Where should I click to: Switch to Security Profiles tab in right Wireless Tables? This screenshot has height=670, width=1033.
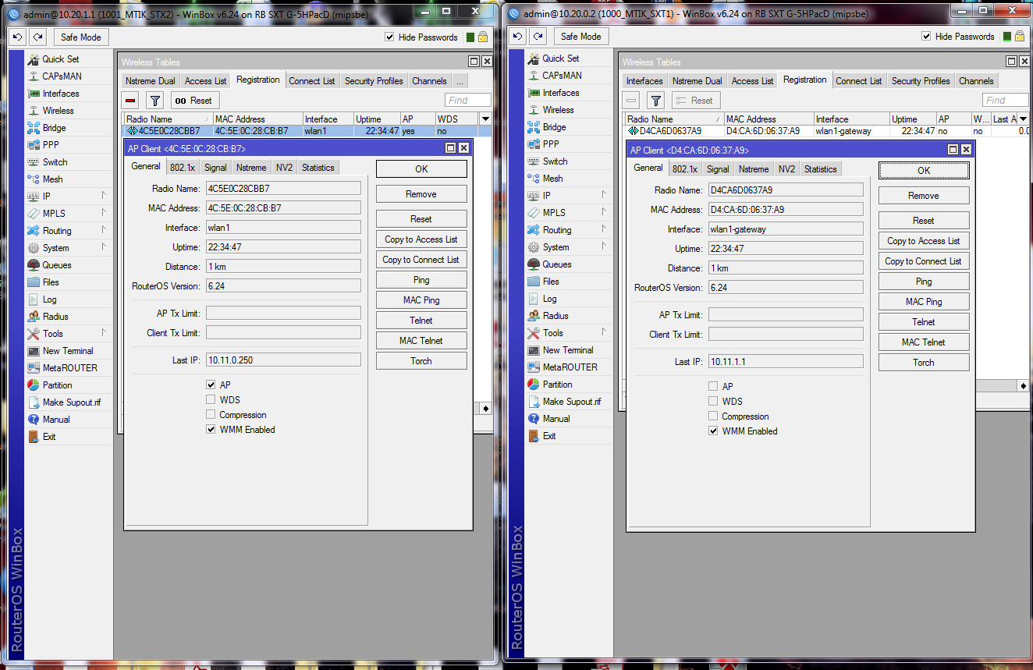pyautogui.click(x=921, y=81)
